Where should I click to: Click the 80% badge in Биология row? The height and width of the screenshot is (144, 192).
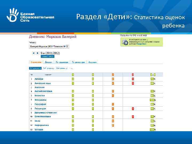pos(152,95)
